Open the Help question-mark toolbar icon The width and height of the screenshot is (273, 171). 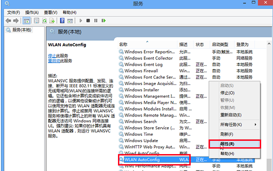coord(62,21)
